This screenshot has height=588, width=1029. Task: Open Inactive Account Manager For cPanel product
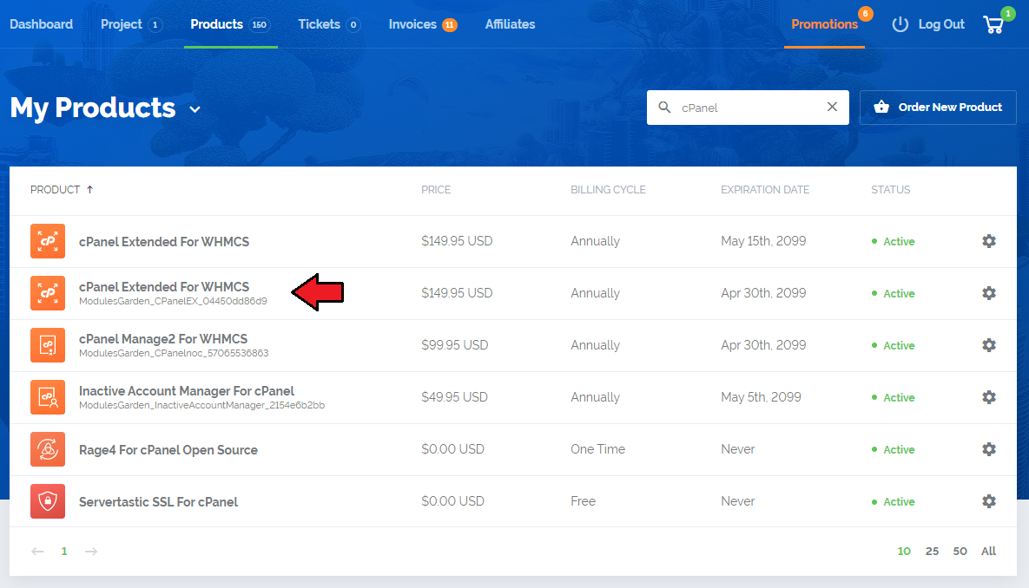tap(187, 390)
